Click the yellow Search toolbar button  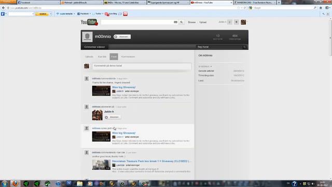[x=42, y=14]
